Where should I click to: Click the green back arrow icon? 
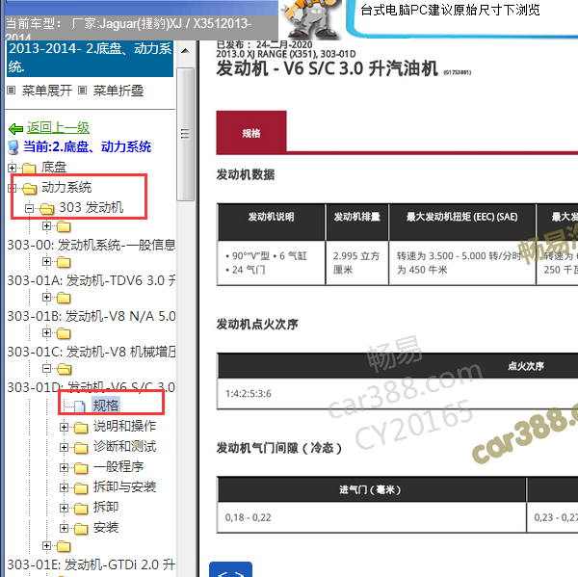click(x=15, y=129)
